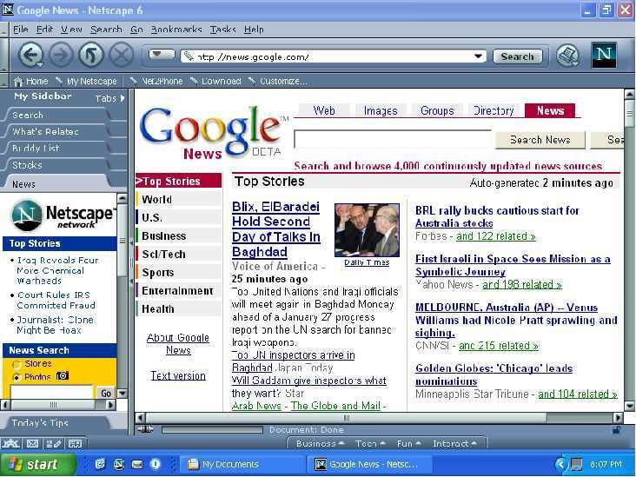This screenshot has width=636, height=477.
Task: Launch the mail envelope quick launch icon
Action: (137, 464)
